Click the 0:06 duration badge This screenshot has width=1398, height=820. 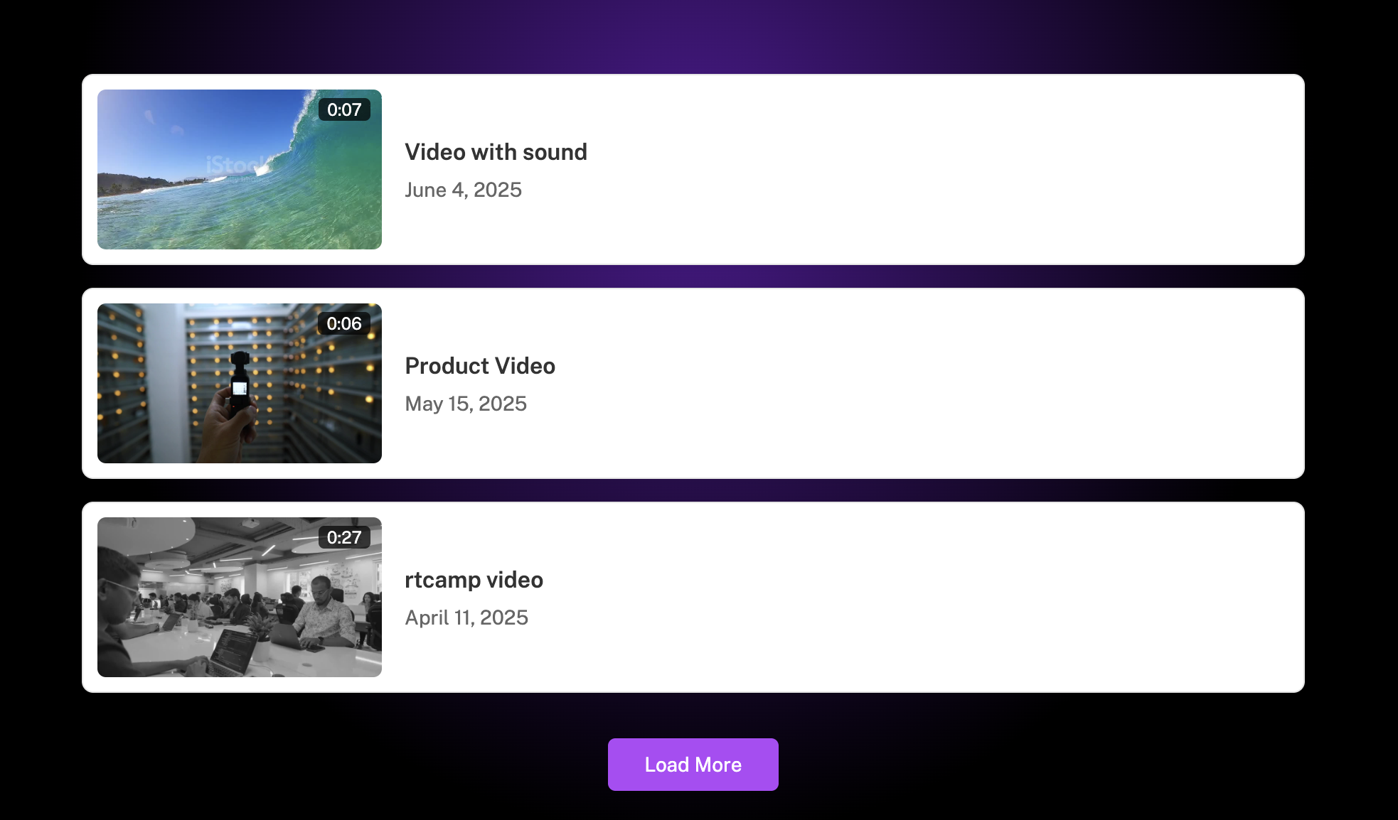point(344,323)
